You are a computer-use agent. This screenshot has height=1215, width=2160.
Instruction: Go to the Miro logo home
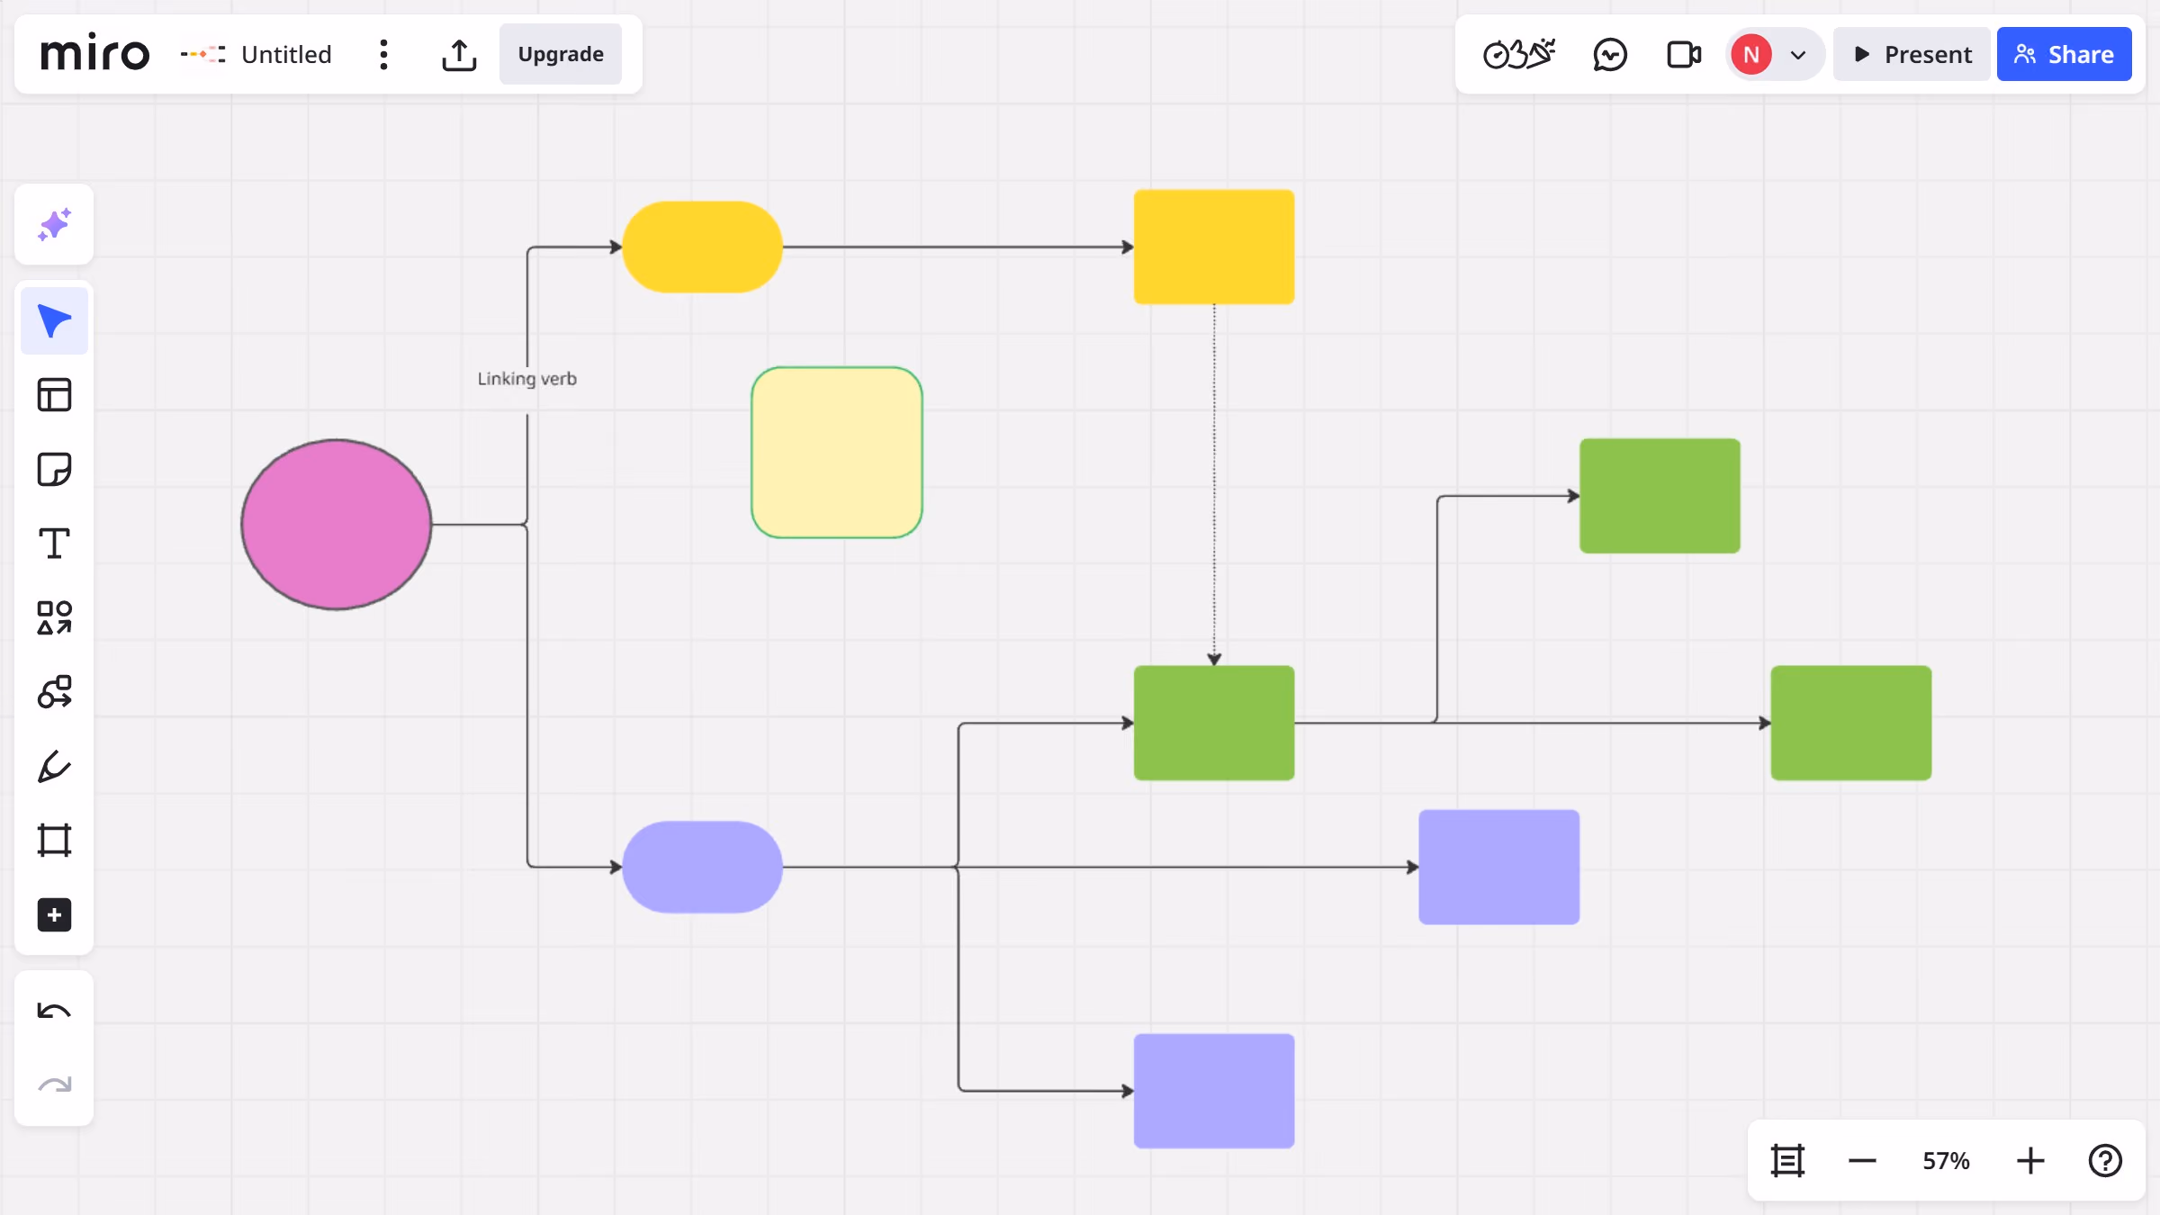pos(94,54)
